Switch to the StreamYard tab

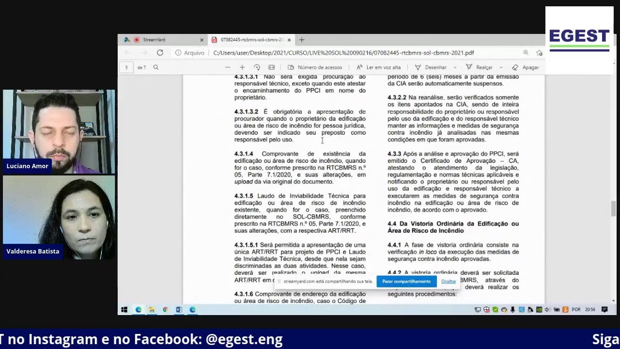(x=163, y=40)
